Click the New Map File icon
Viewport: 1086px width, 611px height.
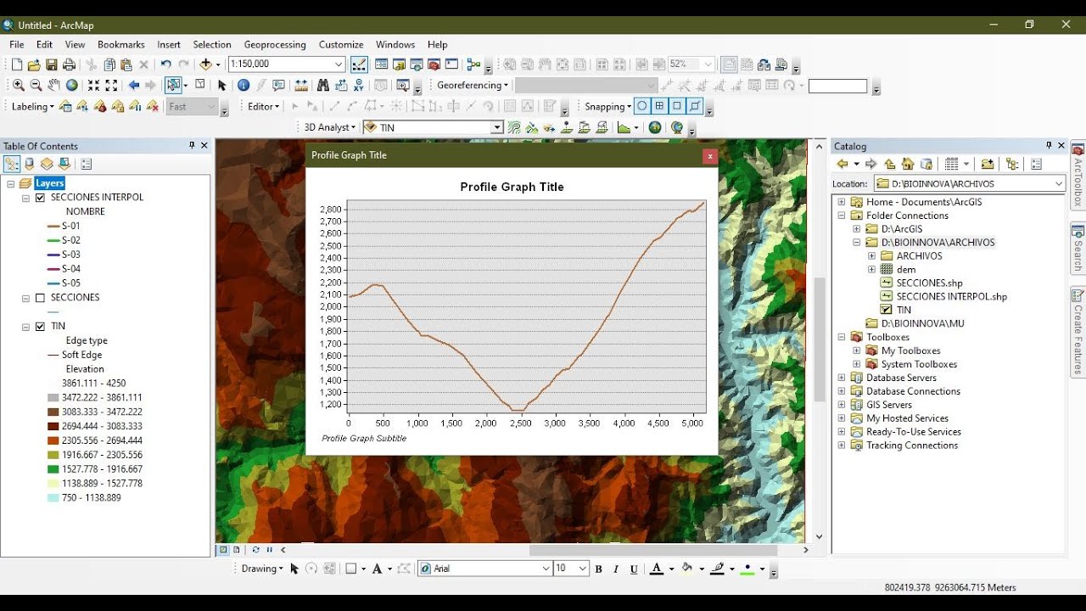[x=17, y=64]
